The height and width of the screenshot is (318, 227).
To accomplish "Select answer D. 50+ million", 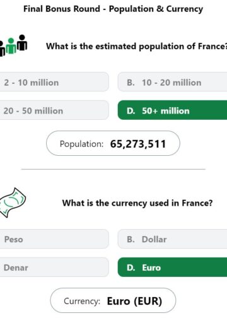I will (x=172, y=110).
